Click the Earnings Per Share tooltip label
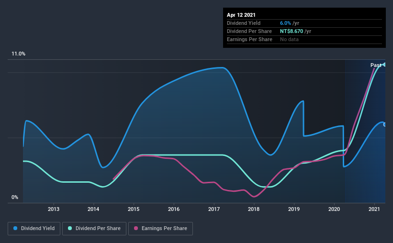393x243 pixels. pyautogui.click(x=249, y=39)
